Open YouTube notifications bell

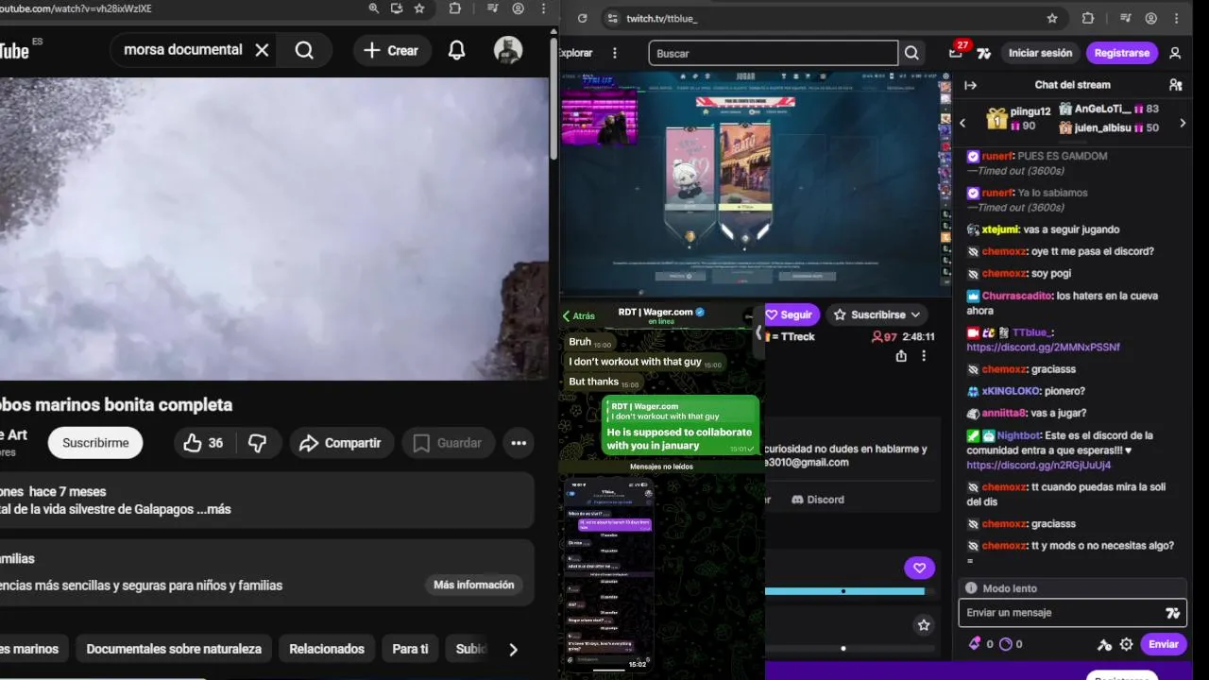point(456,50)
